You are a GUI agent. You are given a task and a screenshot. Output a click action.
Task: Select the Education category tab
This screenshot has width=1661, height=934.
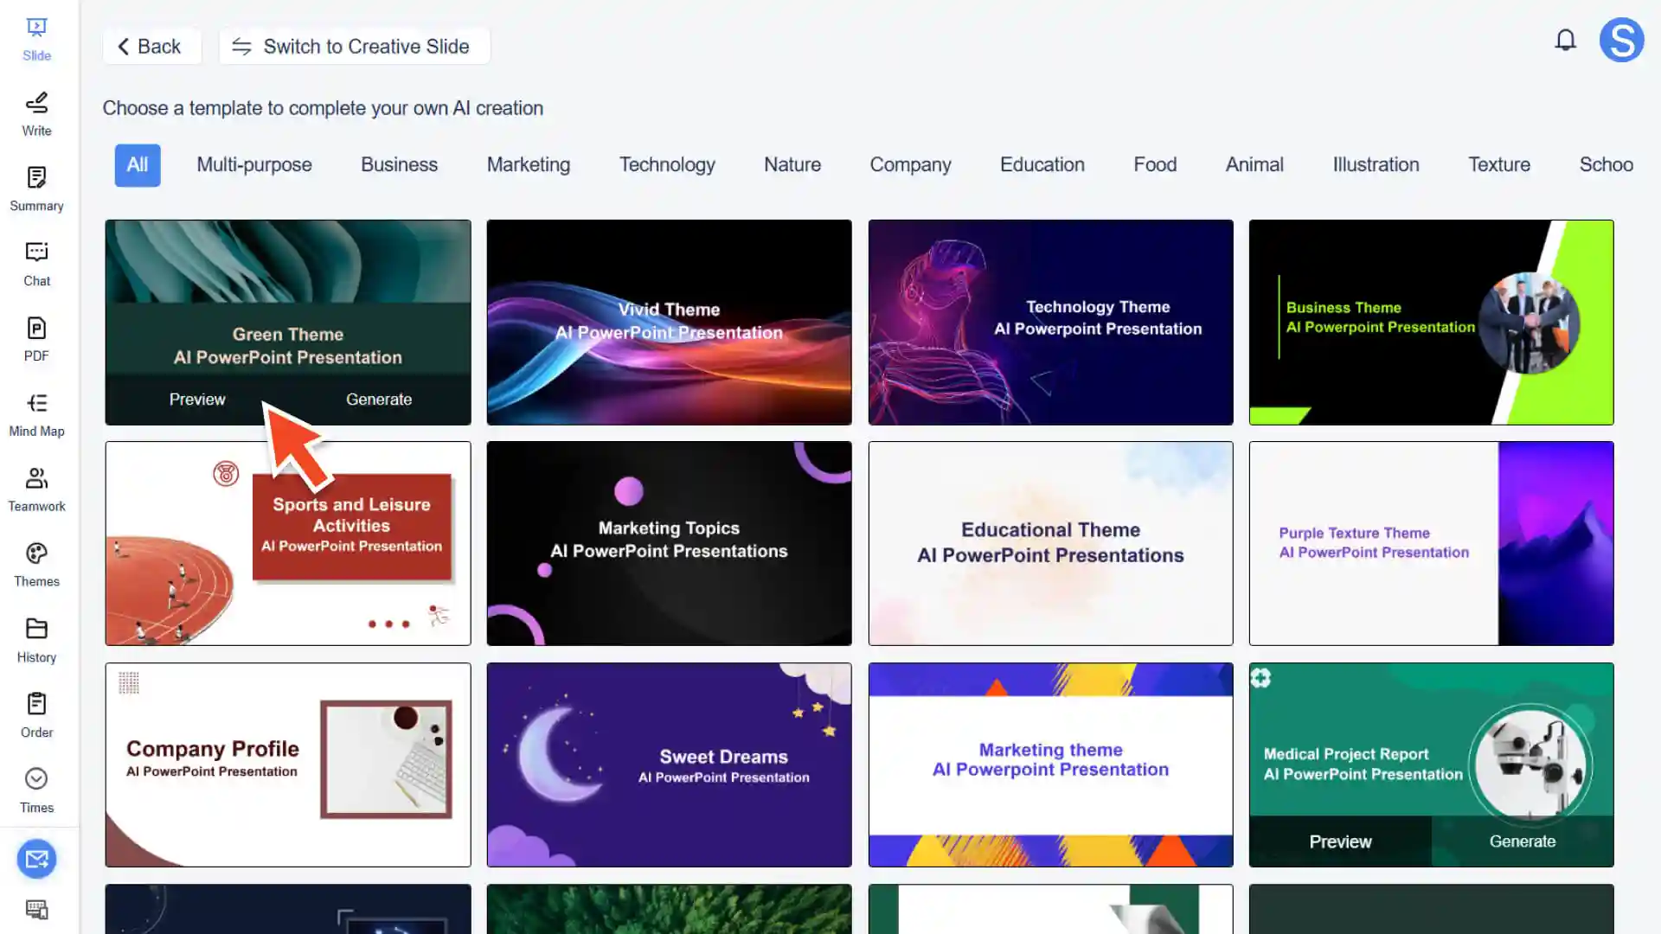1042,165
